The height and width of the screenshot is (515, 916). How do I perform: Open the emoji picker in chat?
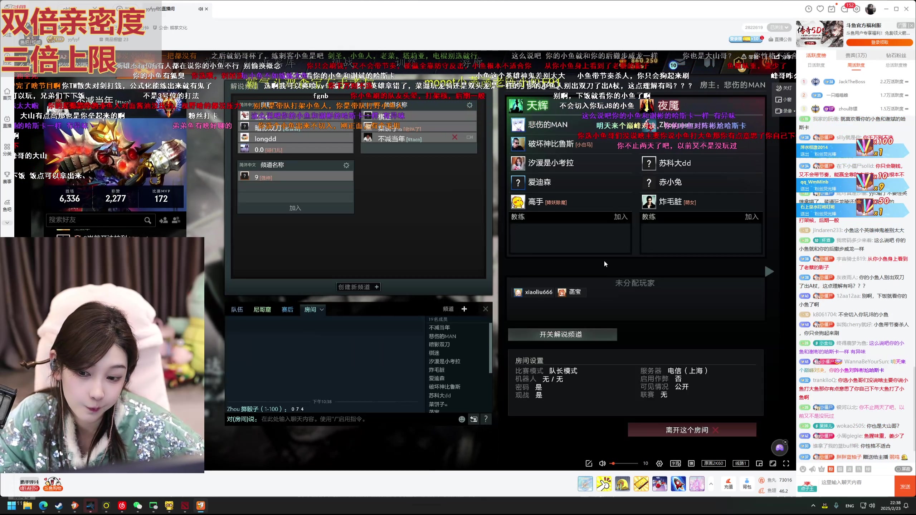803,469
